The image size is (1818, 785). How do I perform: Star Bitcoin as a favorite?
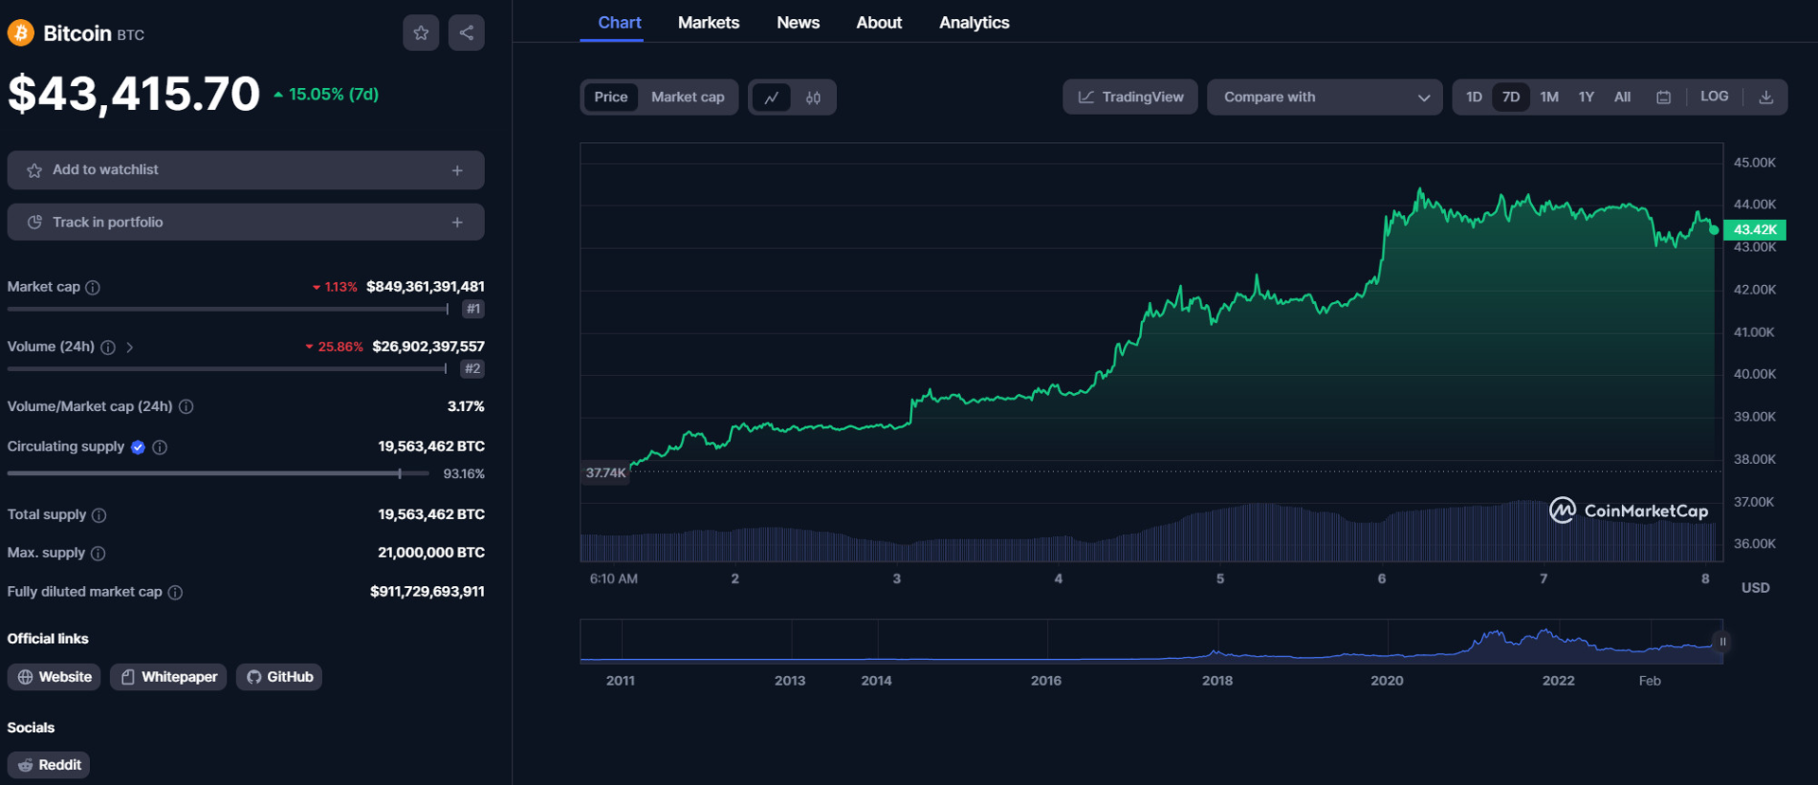coord(421,33)
